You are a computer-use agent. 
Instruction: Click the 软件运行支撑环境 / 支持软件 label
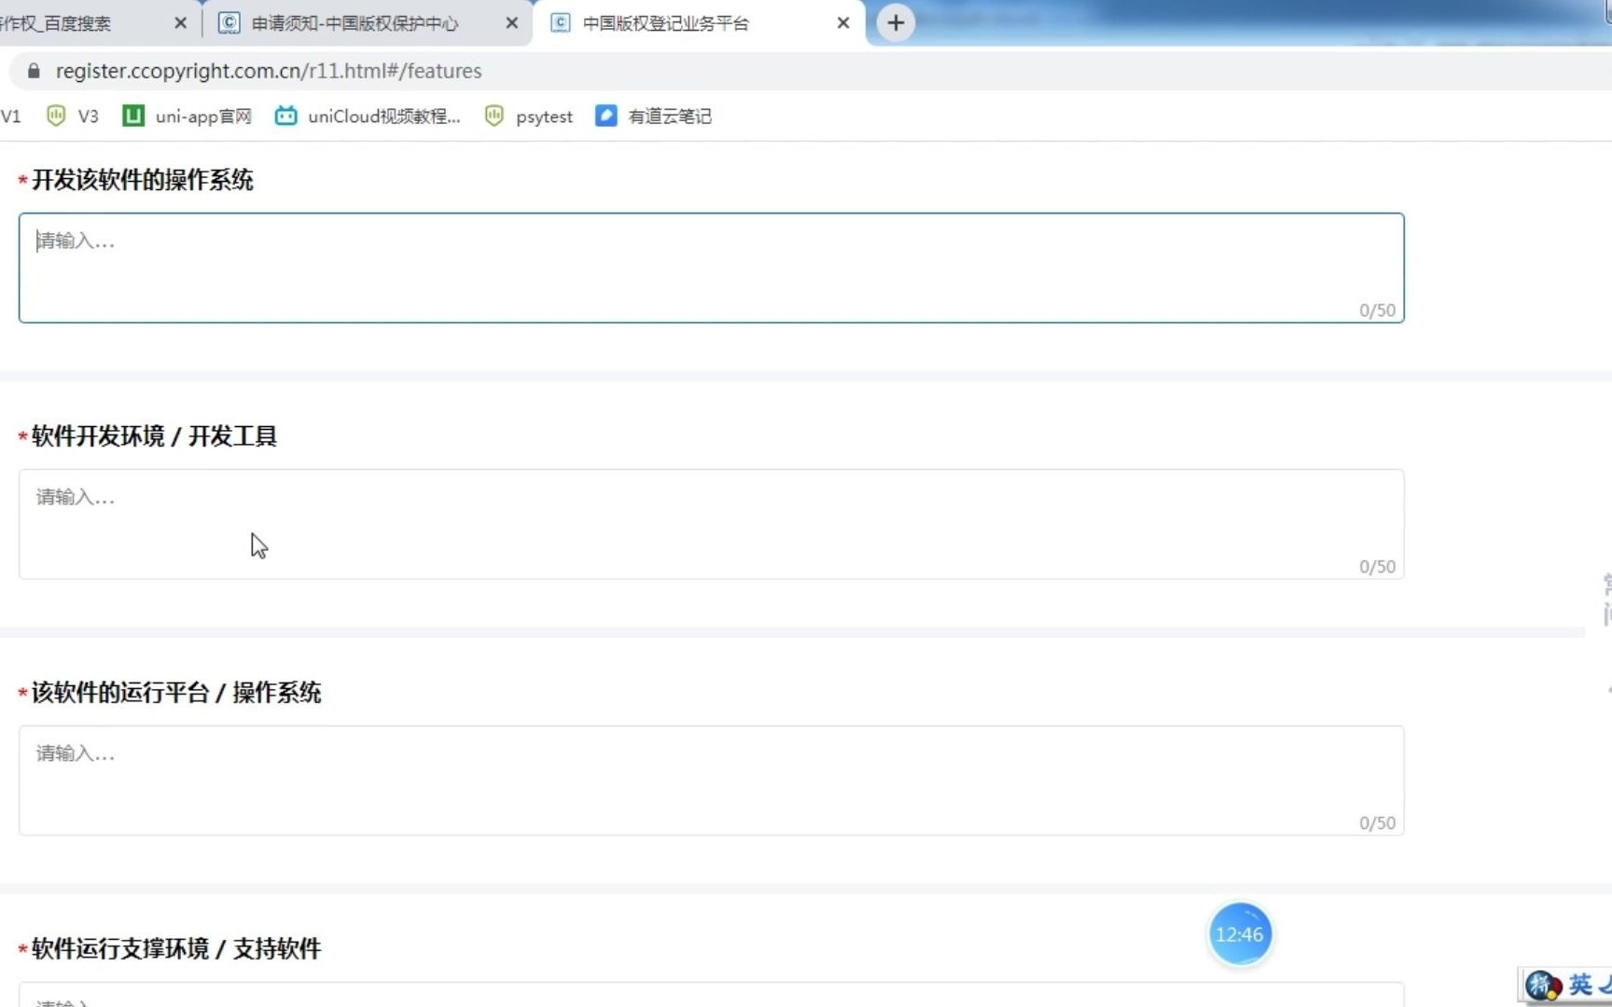pos(176,949)
